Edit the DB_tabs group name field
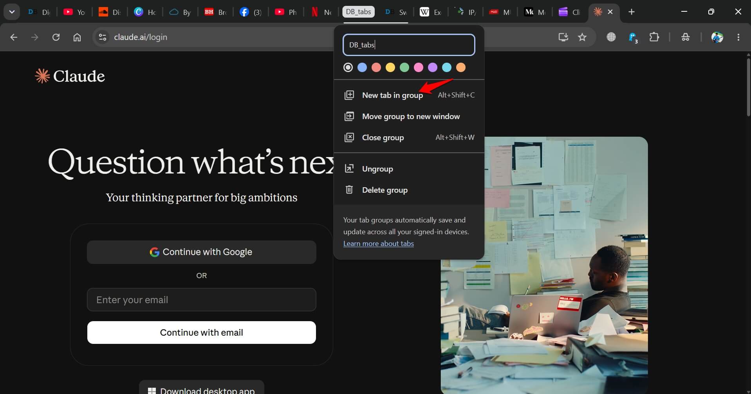This screenshot has height=394, width=751. [x=409, y=45]
